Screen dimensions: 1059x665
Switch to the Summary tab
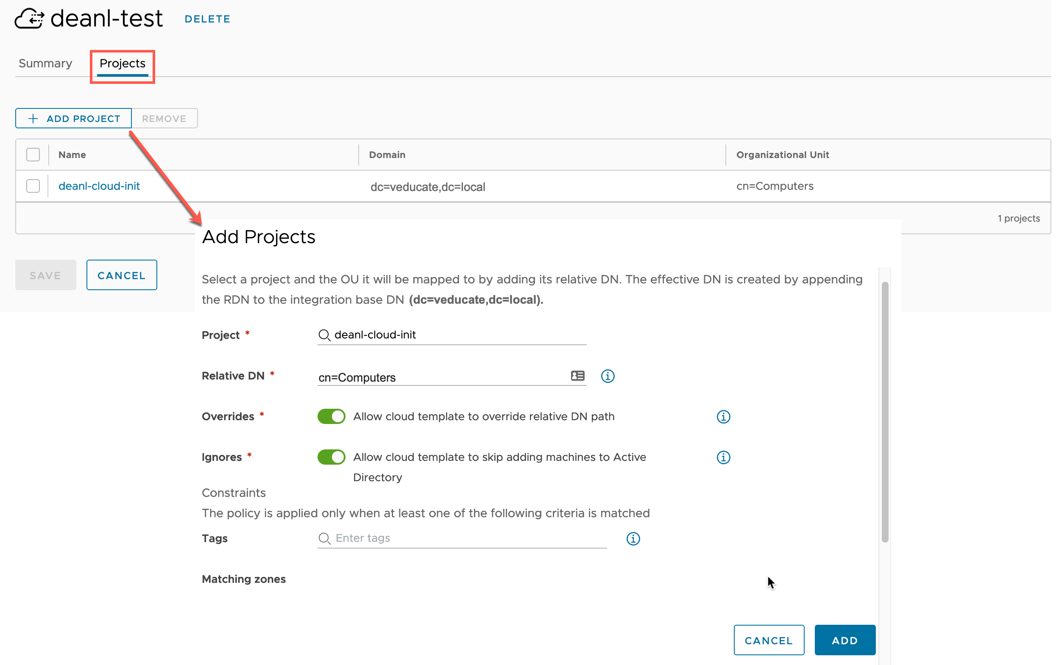click(45, 63)
